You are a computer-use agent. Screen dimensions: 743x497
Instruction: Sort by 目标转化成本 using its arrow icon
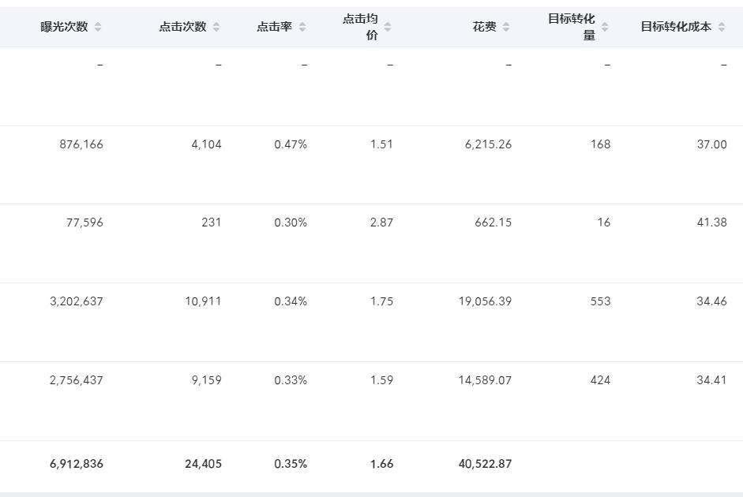(722, 27)
